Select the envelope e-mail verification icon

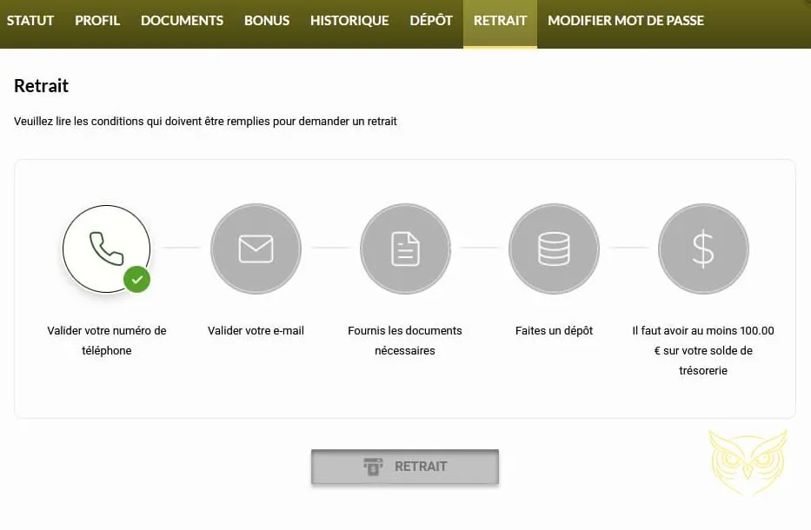256,248
